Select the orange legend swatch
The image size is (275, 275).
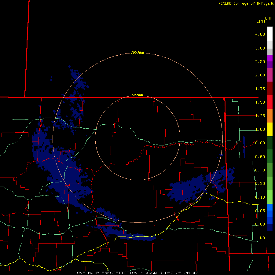(x=270, y=116)
